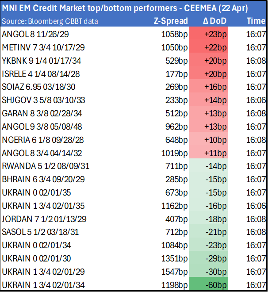Viewport: 268px width, 292px height.
Task: Click the dark red +23bp cell
Action: point(215,33)
